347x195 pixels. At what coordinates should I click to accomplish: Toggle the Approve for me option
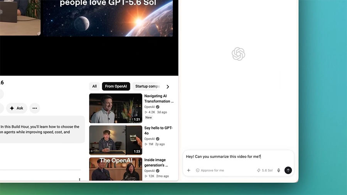pyautogui.click(x=210, y=170)
